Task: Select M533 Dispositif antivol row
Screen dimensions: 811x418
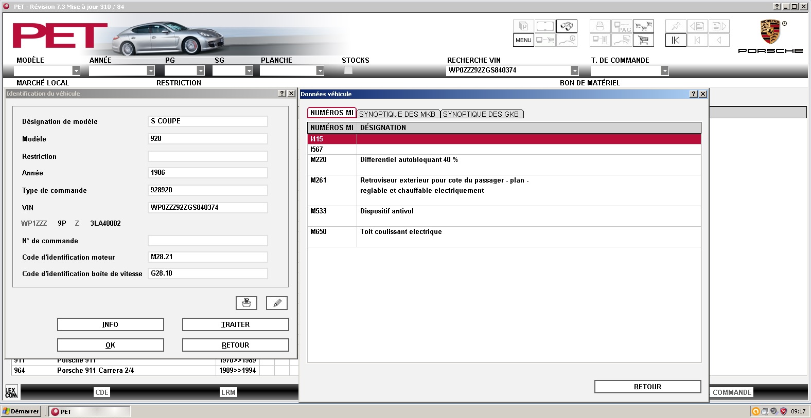Action: 504,216
